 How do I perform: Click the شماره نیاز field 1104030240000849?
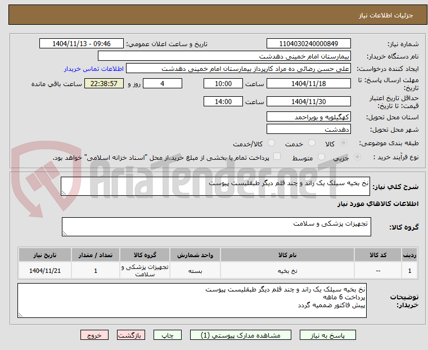click(x=308, y=44)
